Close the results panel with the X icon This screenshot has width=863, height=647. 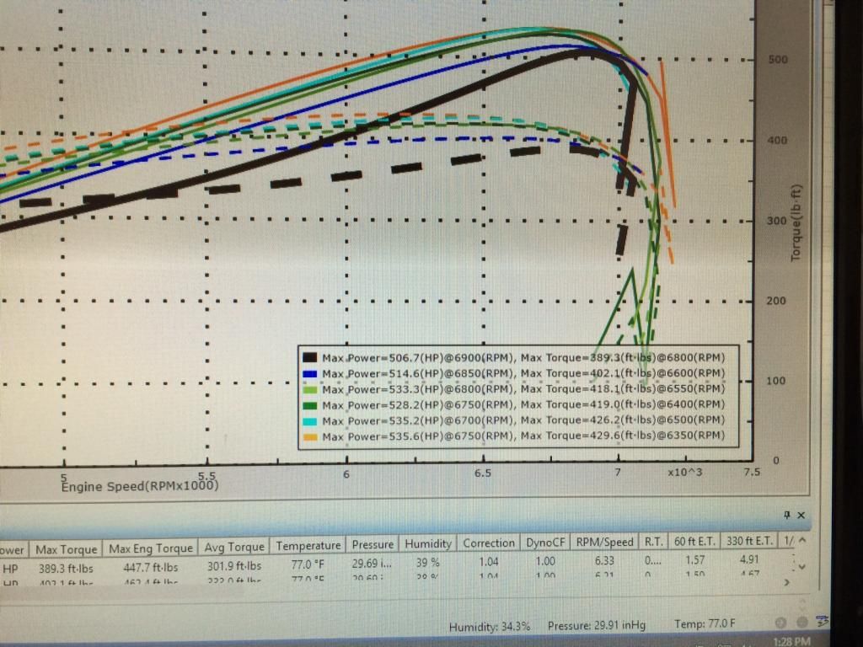coord(801,515)
